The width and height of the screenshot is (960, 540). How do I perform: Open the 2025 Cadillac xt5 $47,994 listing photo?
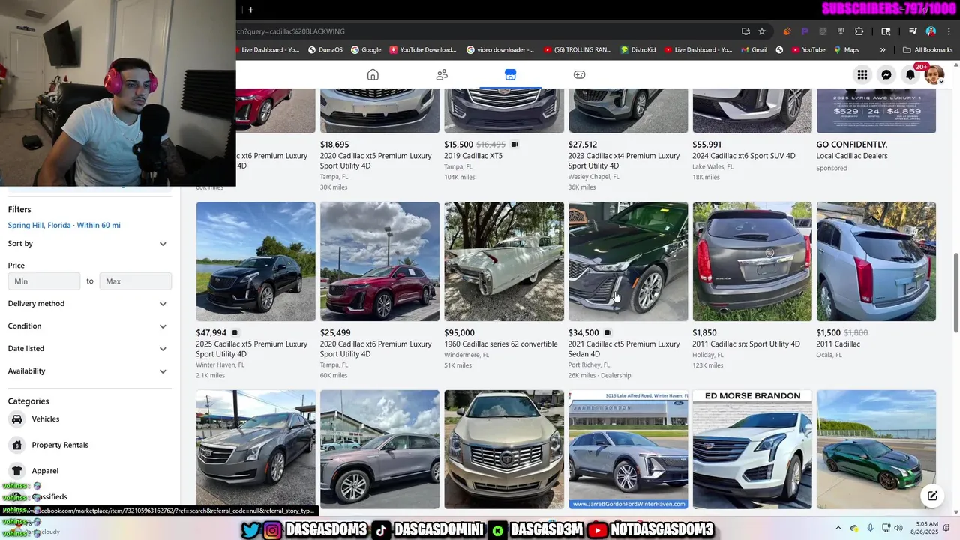click(256, 261)
